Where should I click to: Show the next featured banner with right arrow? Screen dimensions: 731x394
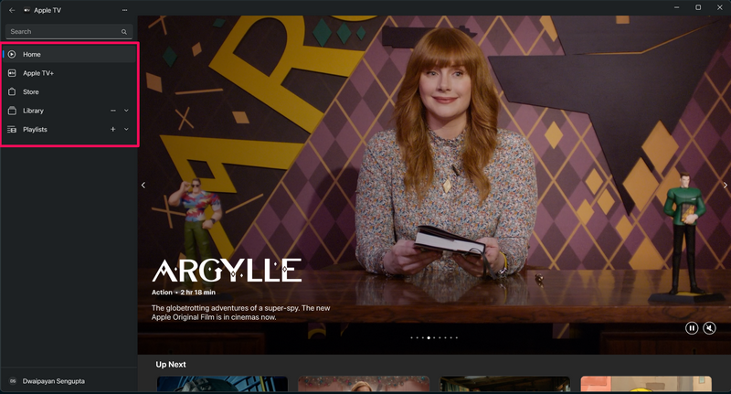click(726, 185)
